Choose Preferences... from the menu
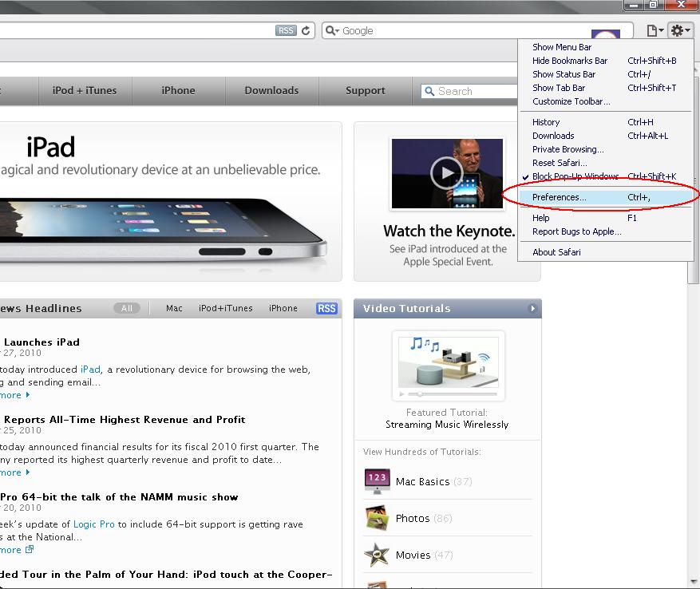The width and height of the screenshot is (700, 589). click(x=559, y=197)
